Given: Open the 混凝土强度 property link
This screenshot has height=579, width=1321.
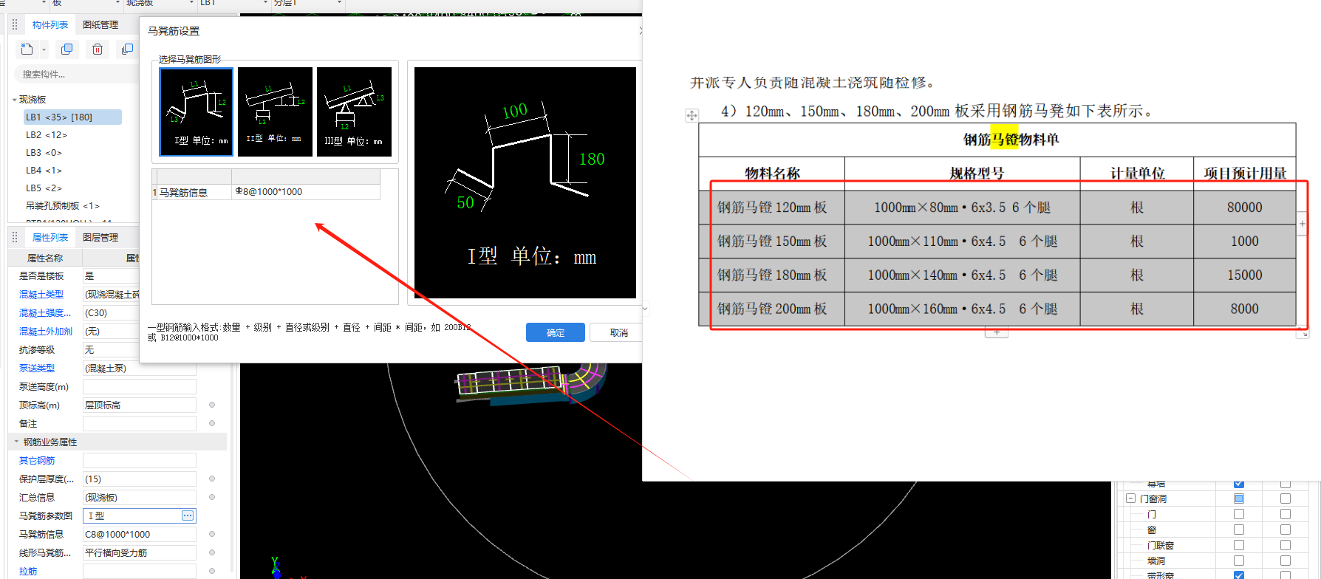Looking at the screenshot, I should 45,313.
